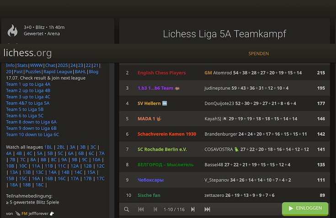Watch league 17C
Screen dimensions: 336x218
(x=101, y=179)
